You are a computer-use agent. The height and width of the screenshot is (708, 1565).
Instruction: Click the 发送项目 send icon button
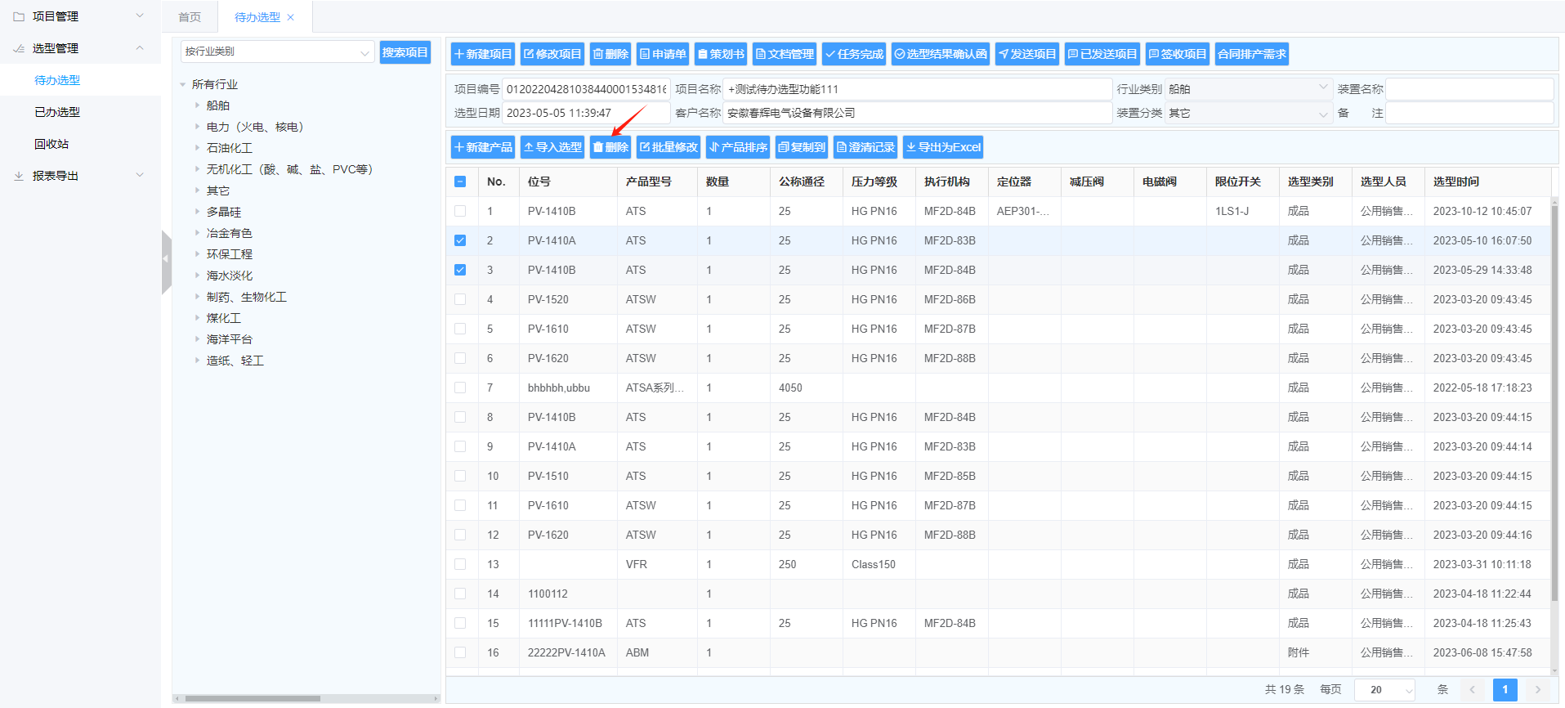tap(1026, 54)
